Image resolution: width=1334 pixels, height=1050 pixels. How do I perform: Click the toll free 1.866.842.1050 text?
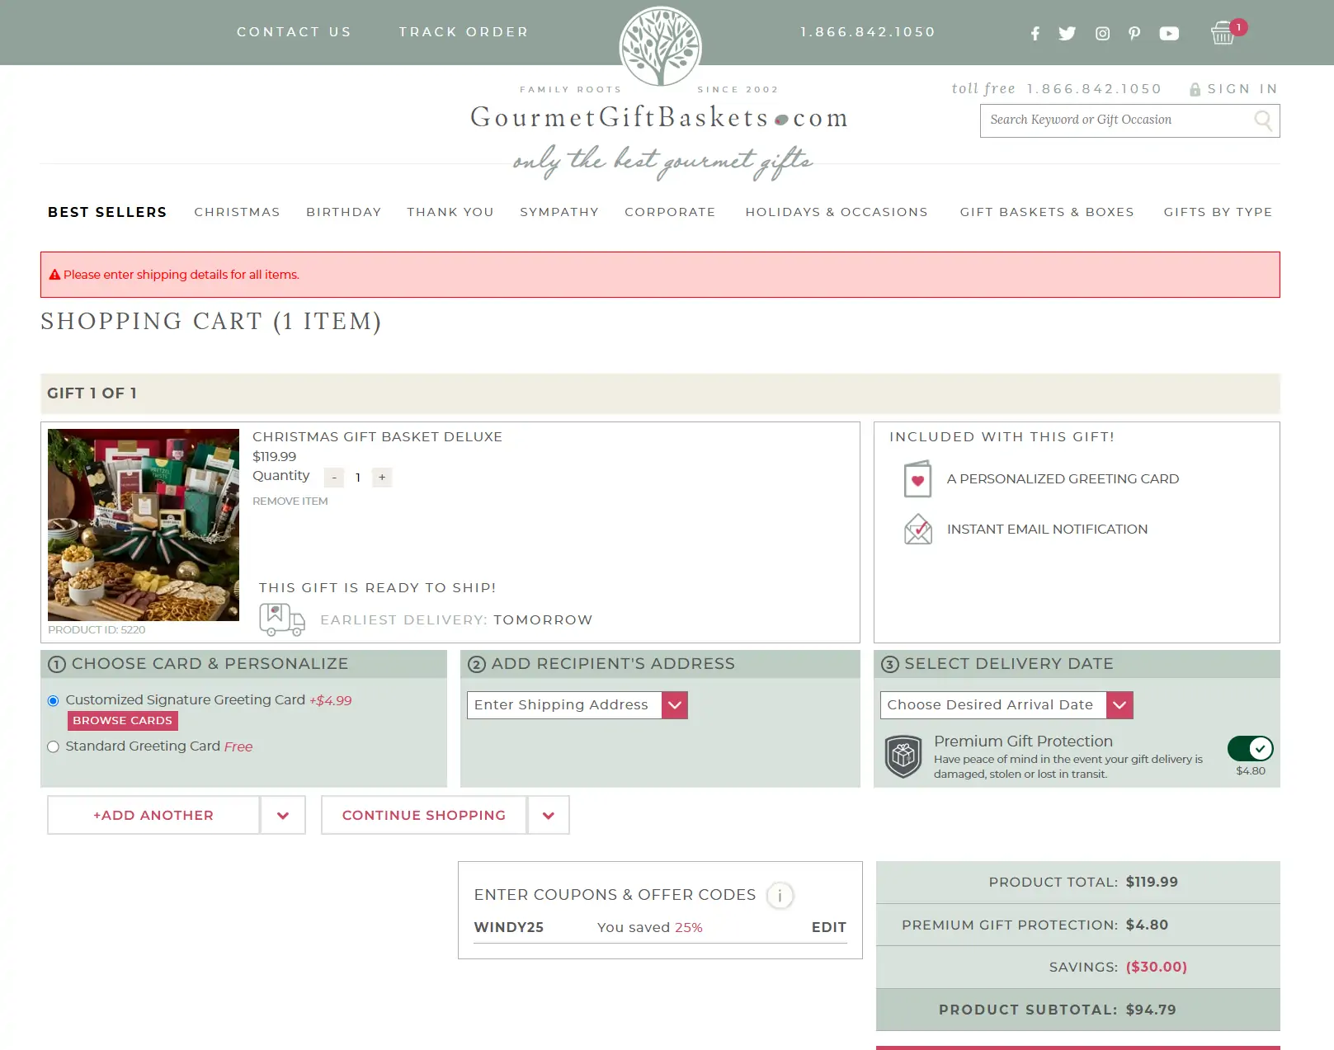[1056, 89]
